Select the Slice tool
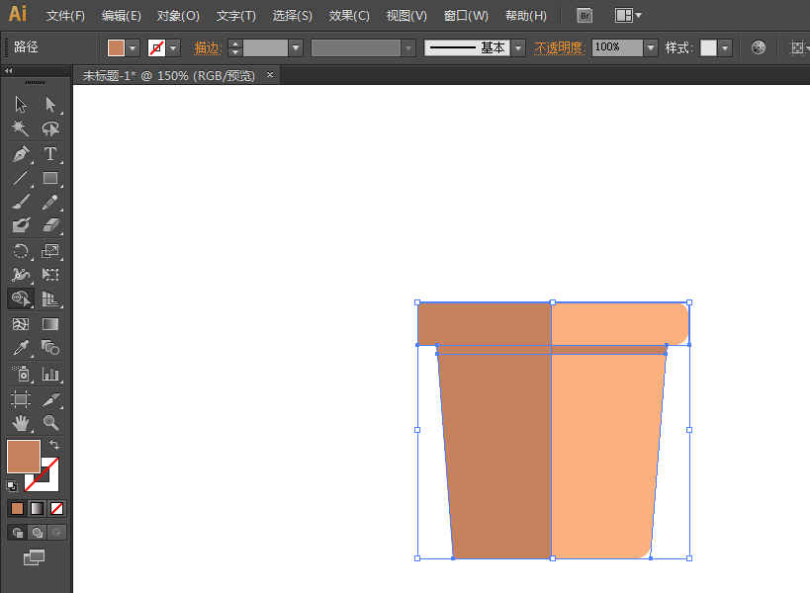This screenshot has height=593, width=810. point(50,399)
